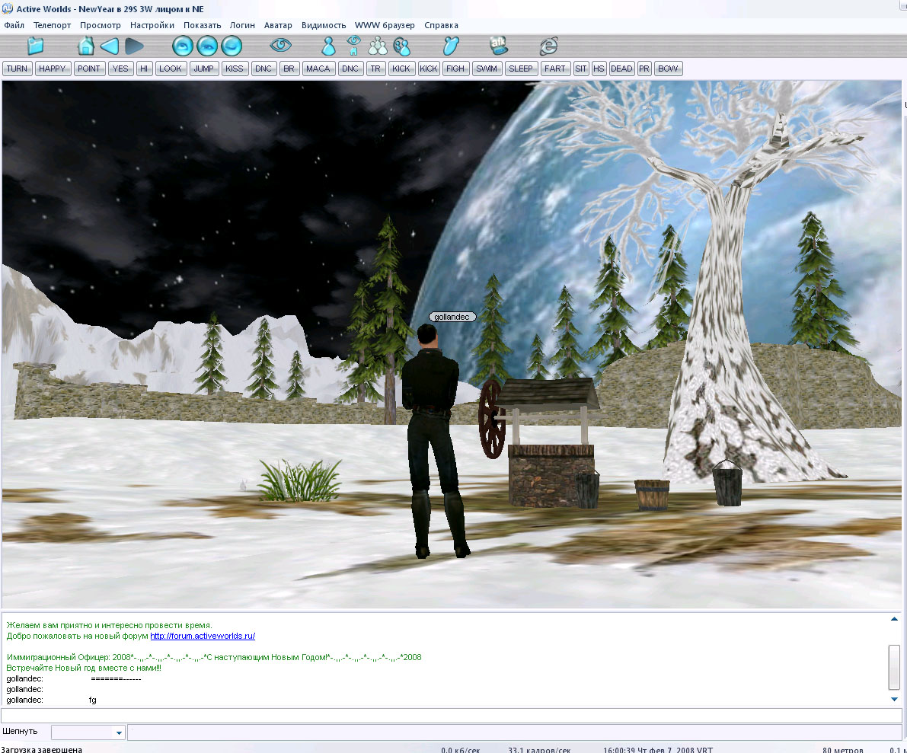Click the group of avatars icon
The image size is (907, 753).
378,46
